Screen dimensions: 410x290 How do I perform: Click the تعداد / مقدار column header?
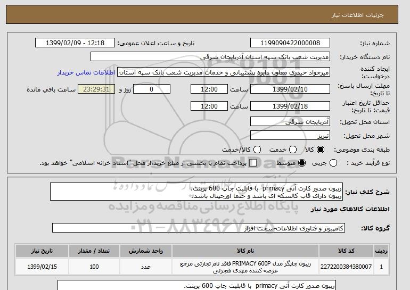(94, 251)
